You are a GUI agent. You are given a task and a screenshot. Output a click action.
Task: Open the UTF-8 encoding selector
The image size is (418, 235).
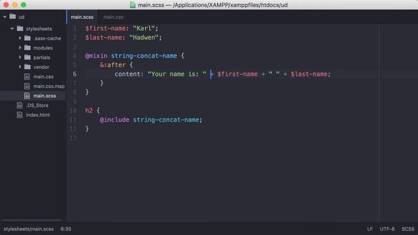tap(387, 229)
